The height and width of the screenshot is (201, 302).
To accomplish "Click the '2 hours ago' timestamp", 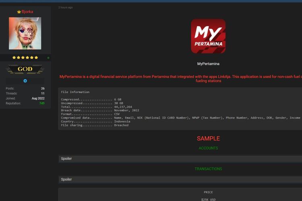I will point(66,8).
